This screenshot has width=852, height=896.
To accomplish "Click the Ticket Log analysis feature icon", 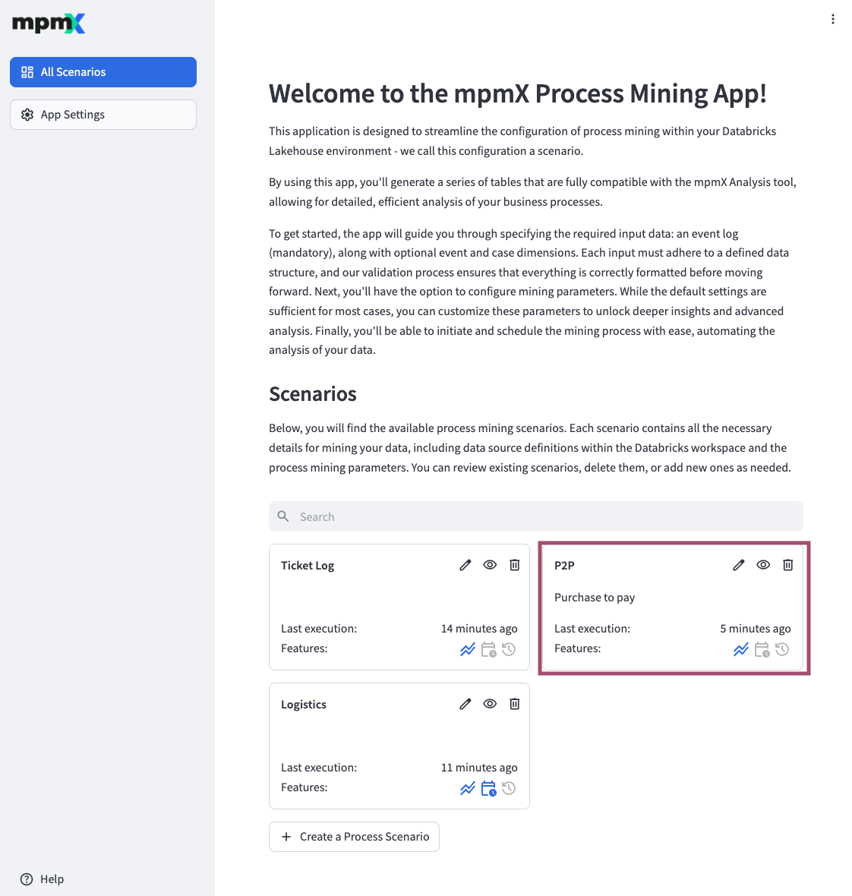I will pyautogui.click(x=468, y=649).
